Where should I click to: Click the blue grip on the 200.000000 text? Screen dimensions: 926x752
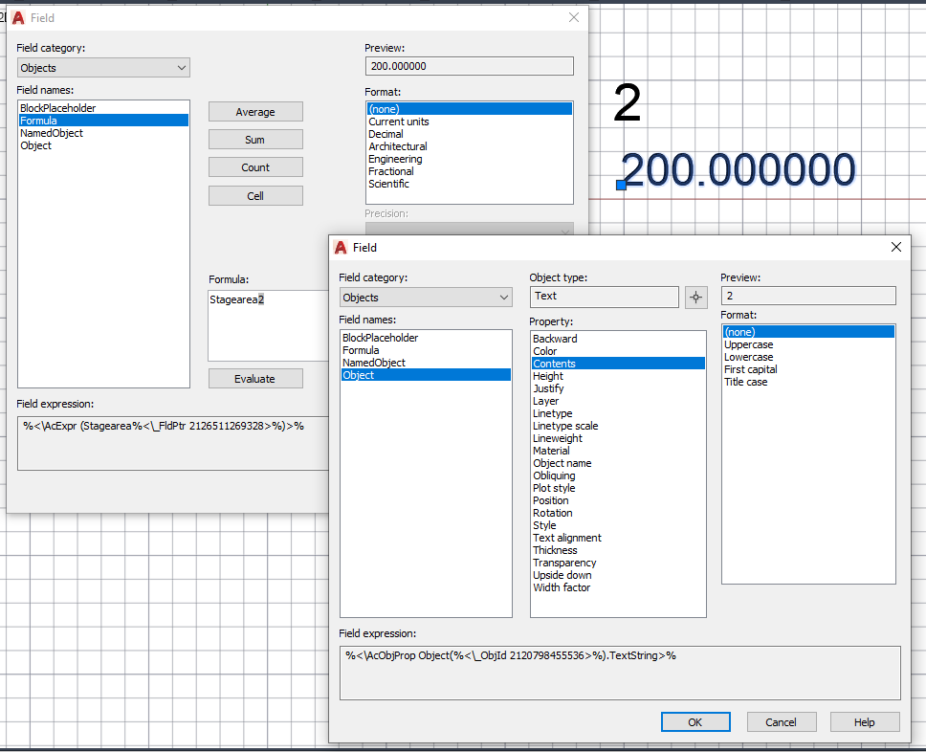click(x=621, y=185)
